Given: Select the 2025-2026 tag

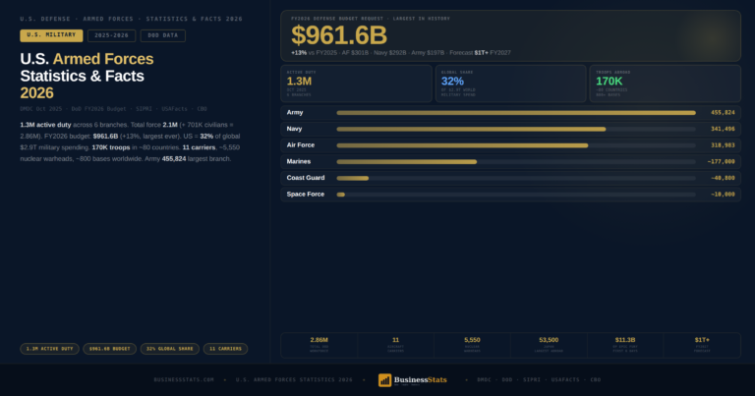Looking at the screenshot, I should coord(112,35).
